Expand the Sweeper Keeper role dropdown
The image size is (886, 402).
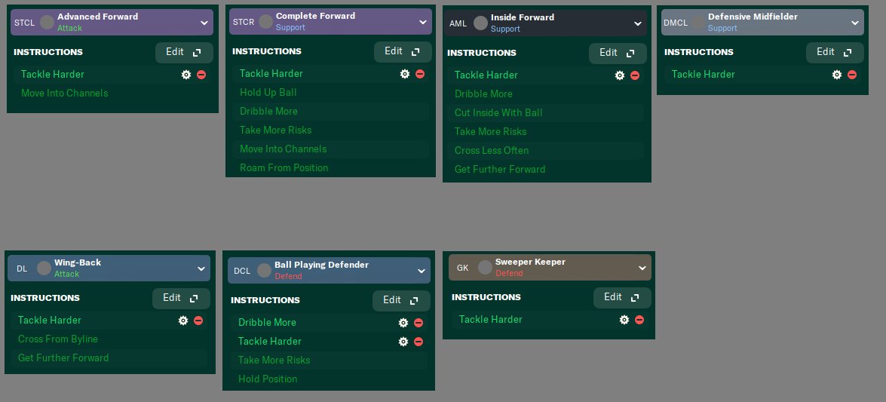tap(642, 268)
